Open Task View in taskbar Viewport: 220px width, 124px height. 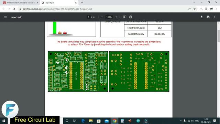tap(75, 121)
